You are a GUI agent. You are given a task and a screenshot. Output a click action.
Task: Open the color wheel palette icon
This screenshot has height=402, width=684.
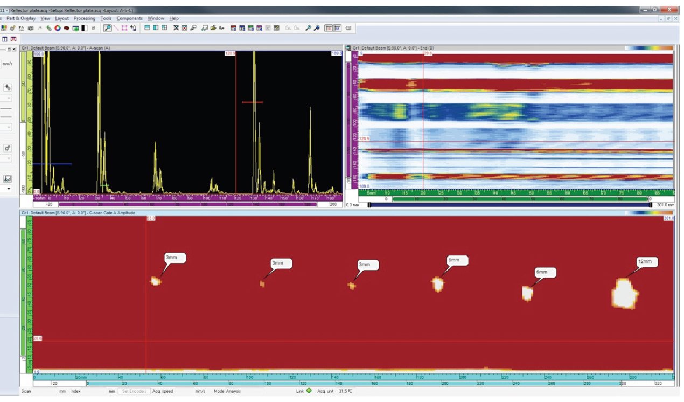[x=57, y=27]
